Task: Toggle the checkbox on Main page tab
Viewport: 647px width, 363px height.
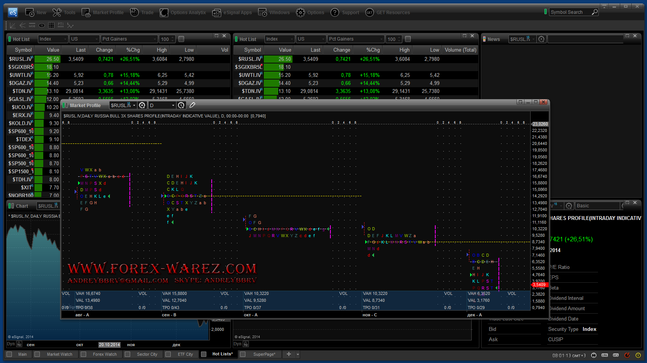Action: point(10,354)
